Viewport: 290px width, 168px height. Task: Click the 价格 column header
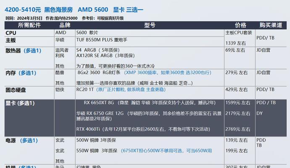coord(240,25)
